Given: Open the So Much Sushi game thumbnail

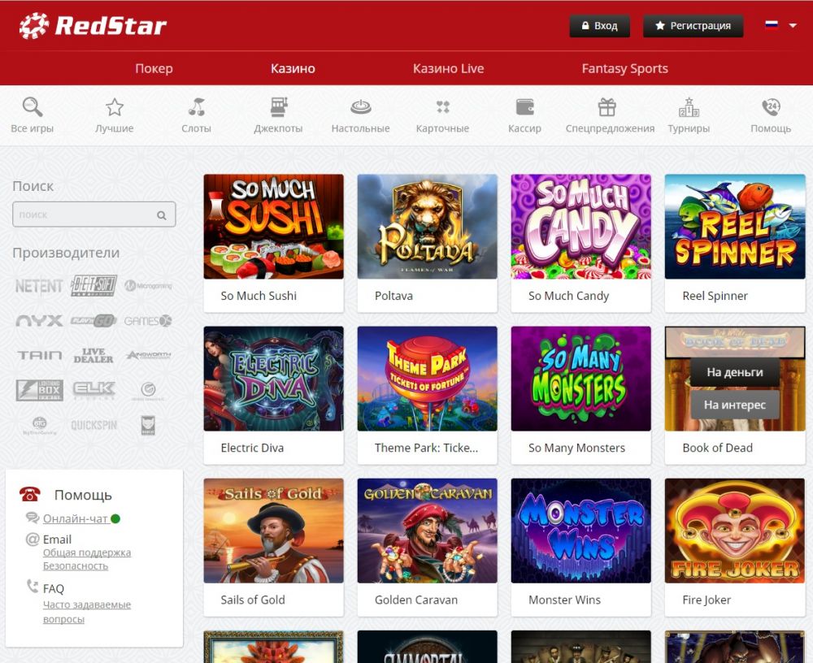Looking at the screenshot, I should (x=274, y=227).
